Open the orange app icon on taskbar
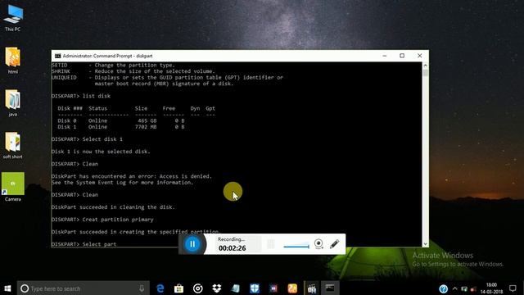Image resolution: width=524 pixels, height=295 pixels. (x=292, y=288)
